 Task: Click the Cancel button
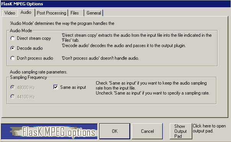click(x=147, y=131)
